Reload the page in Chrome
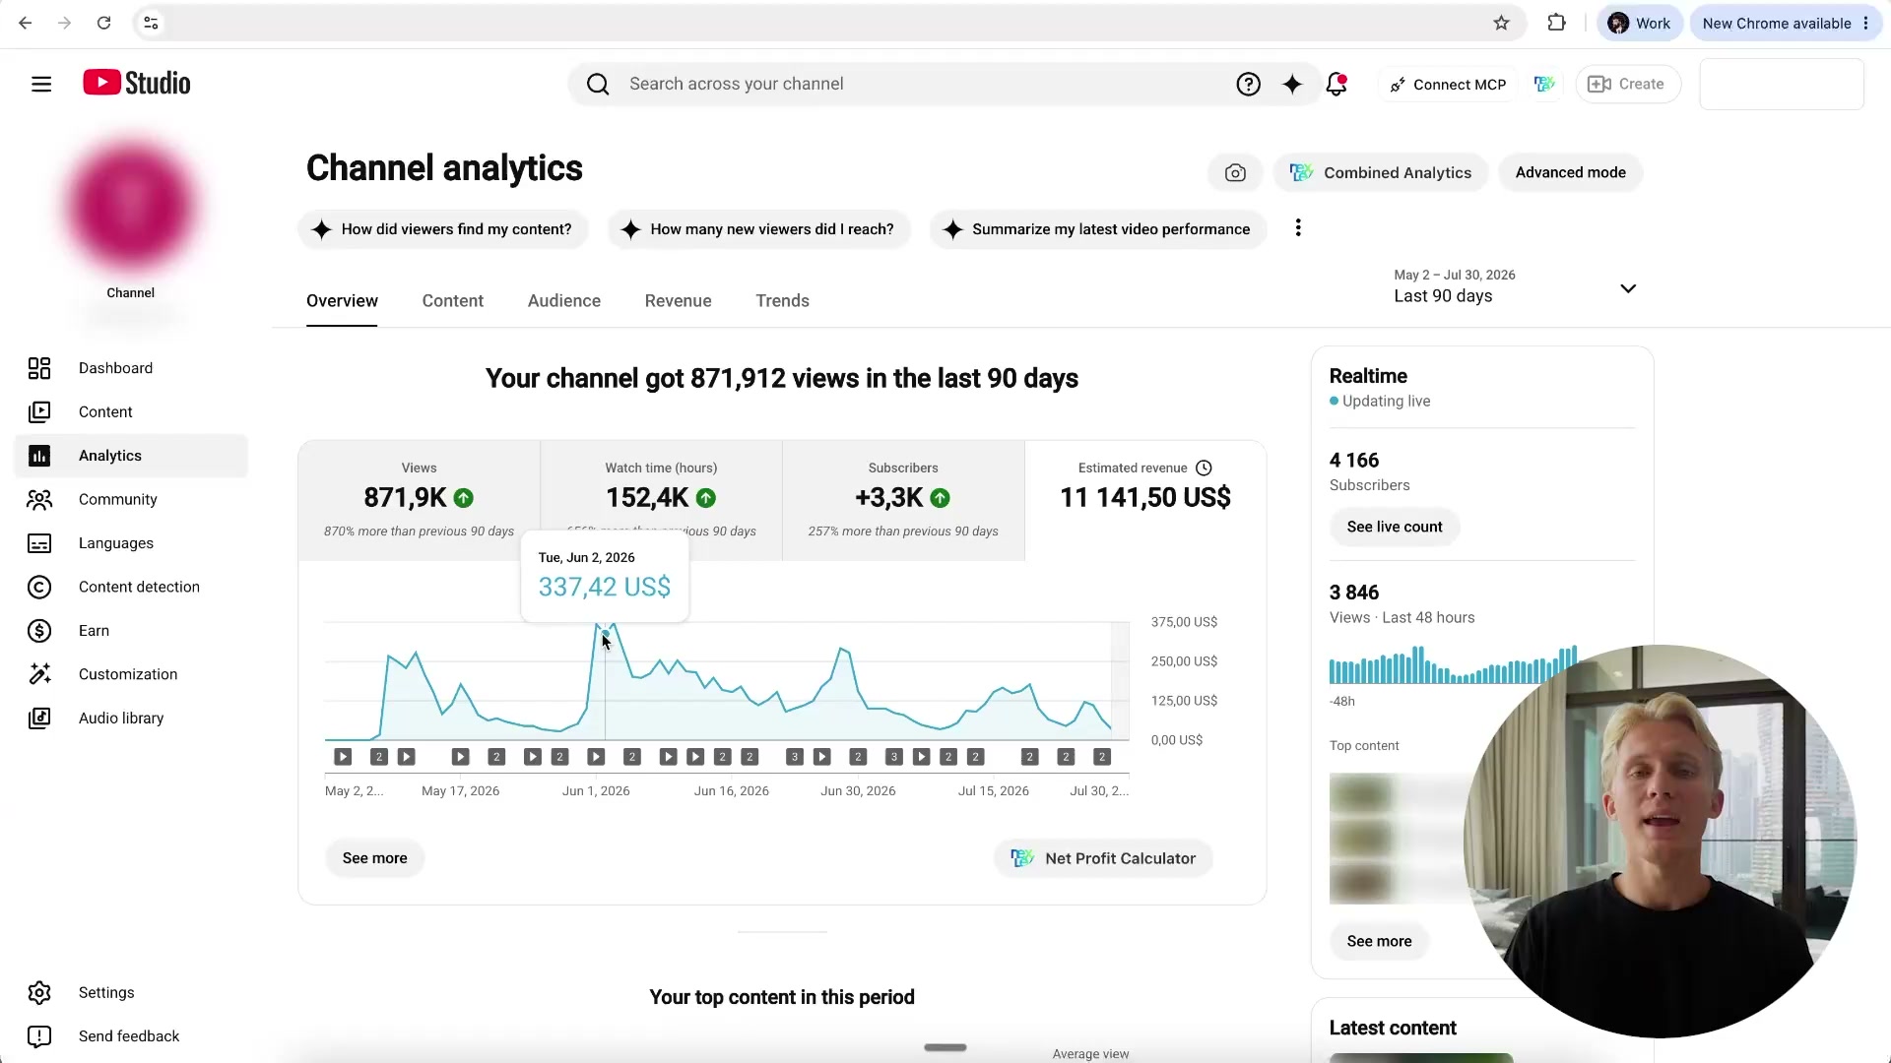 [x=103, y=23]
